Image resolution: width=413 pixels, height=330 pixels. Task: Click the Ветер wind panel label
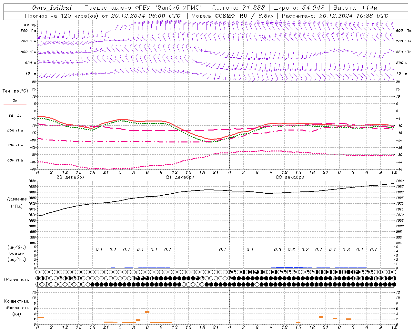point(30,24)
